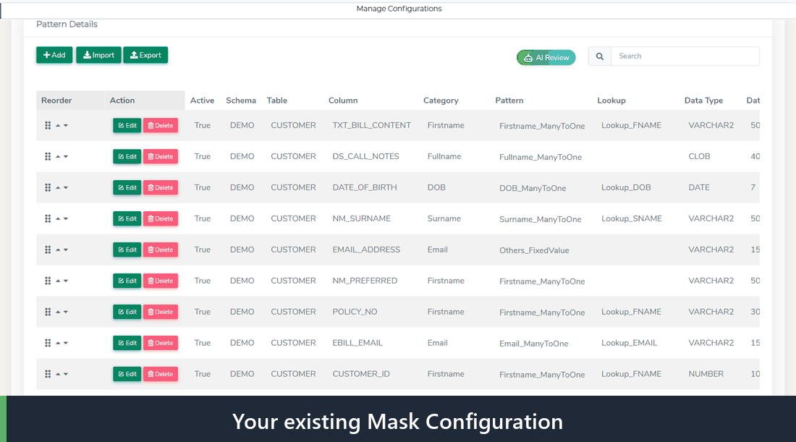Delete the EMAIL_ADDRESS row
Image resolution: width=796 pixels, height=442 pixels.
[x=161, y=250]
